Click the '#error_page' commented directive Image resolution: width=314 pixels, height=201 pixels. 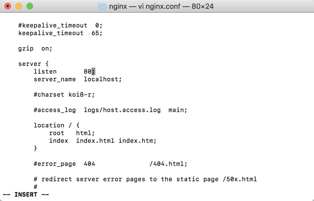click(55, 164)
